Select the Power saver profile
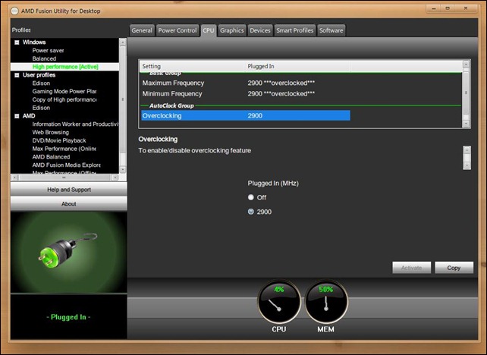The image size is (487, 355). coord(48,50)
